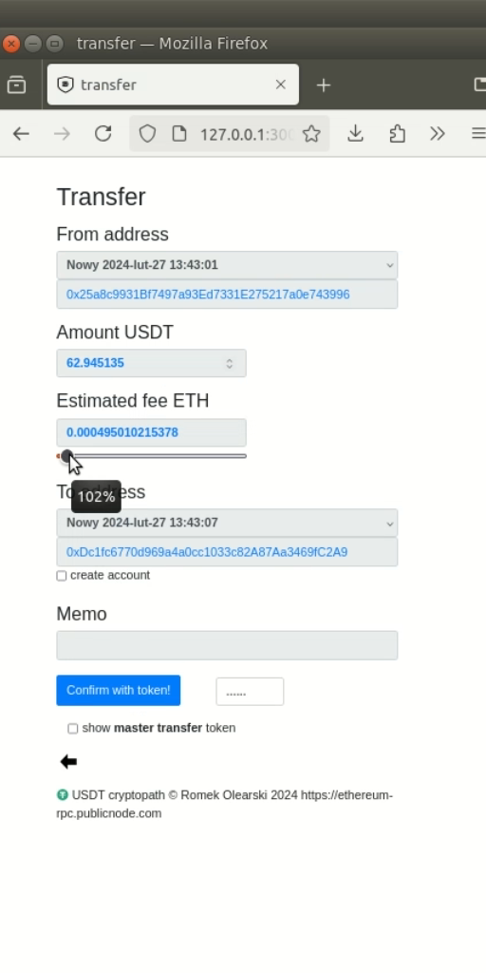Click the shield tracking protection icon

pos(147,133)
